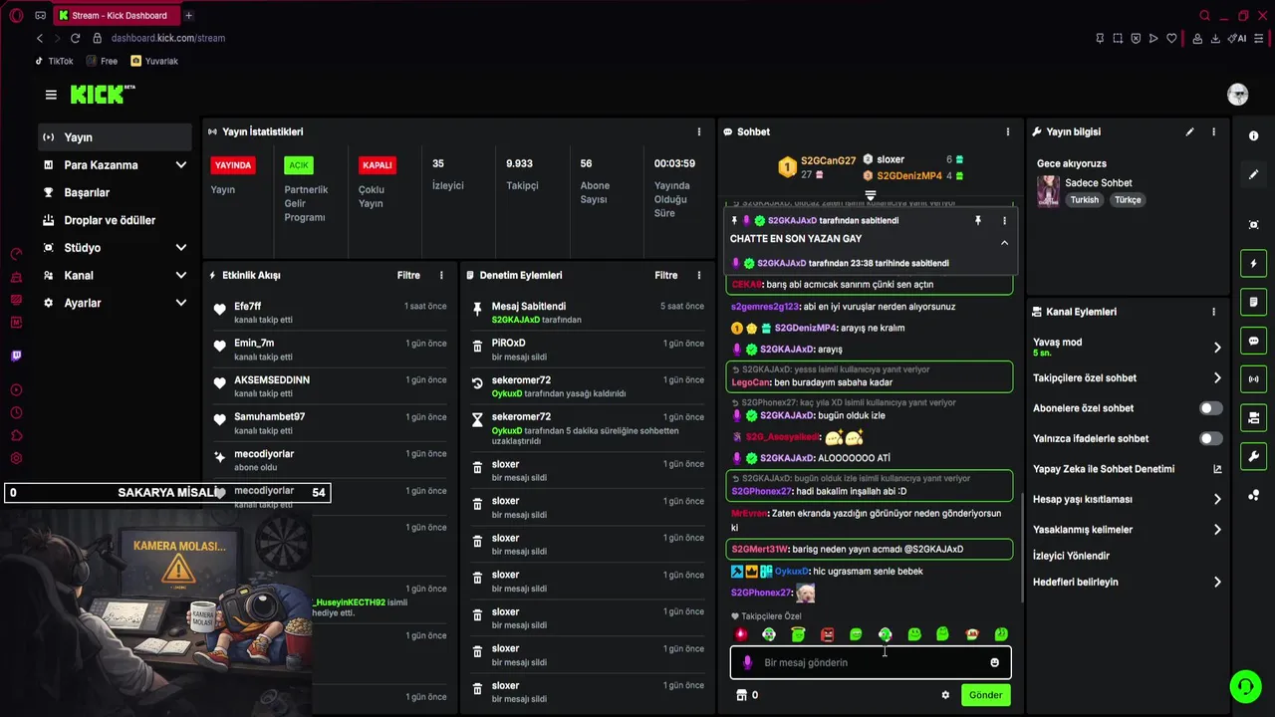Click the info icon in right rail

(x=1253, y=136)
